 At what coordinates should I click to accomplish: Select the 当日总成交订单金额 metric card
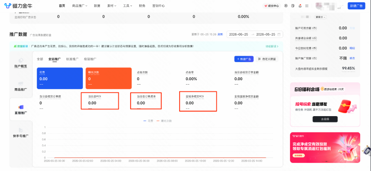point(255,78)
